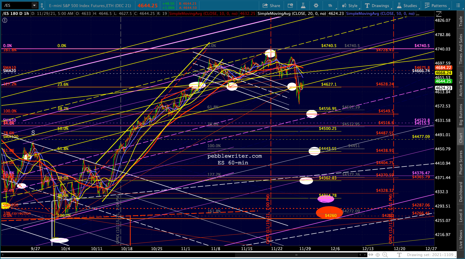Click the horizontal chart scrollbar handle

pyautogui.click(x=296, y=255)
